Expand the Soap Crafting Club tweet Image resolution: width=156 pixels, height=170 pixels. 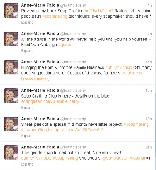point(27,108)
